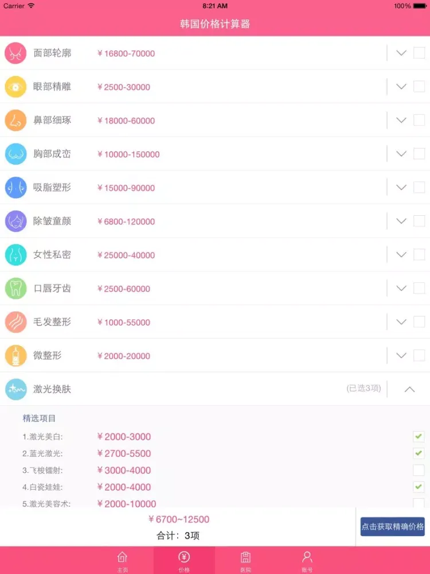Screen dimensions: 430x574
Task: Tap the pink 面部轮廓 face contour icon
Action: pyautogui.click(x=15, y=53)
